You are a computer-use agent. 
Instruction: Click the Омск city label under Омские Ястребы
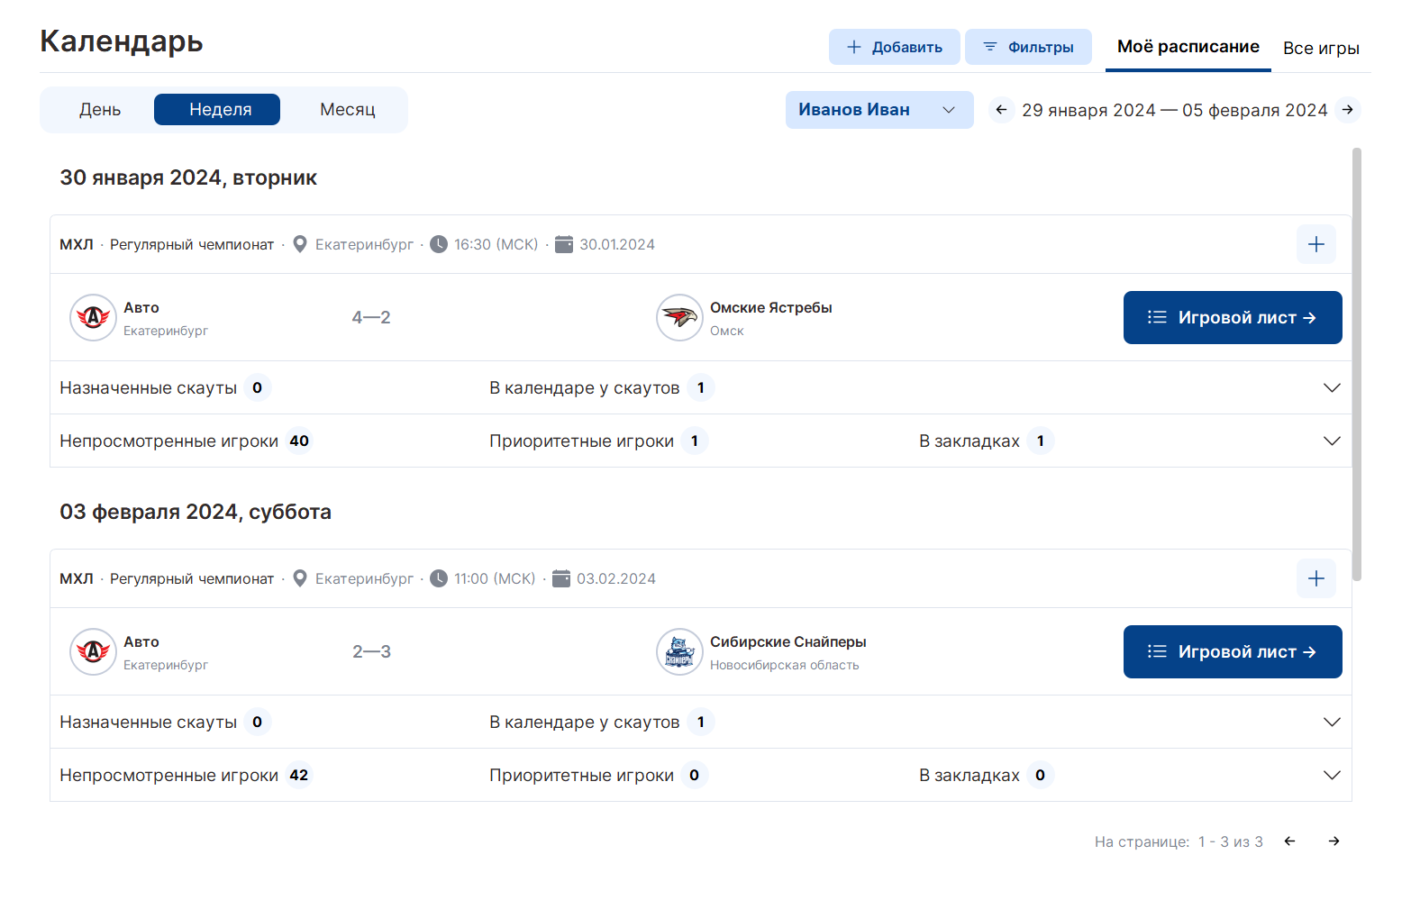[727, 331]
